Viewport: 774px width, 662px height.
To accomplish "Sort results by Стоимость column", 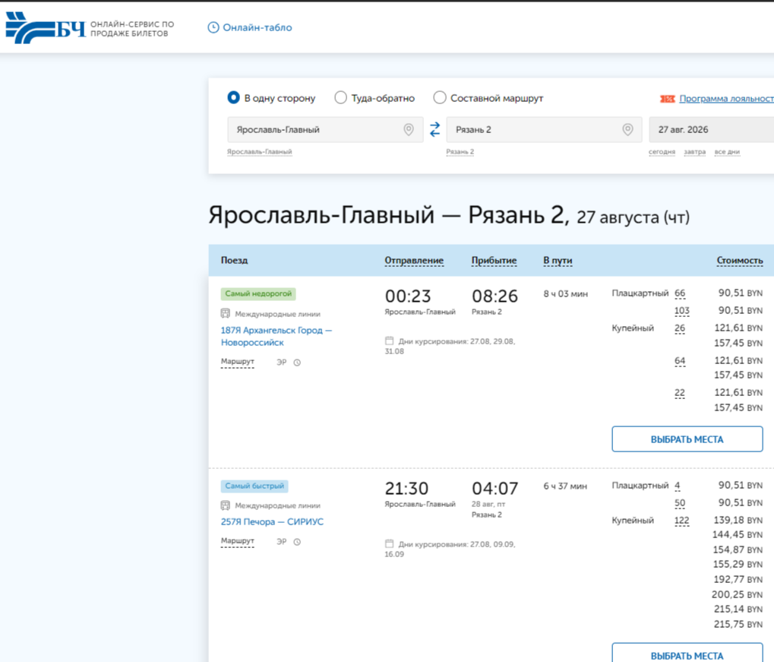I will click(x=740, y=261).
